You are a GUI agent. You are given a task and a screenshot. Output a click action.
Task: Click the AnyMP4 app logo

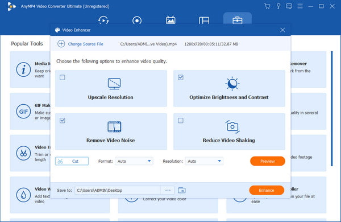click(x=11, y=6)
